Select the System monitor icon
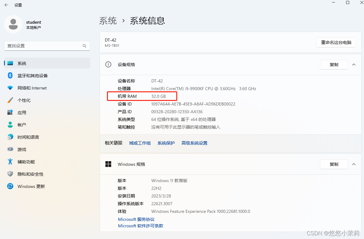The image size is (364, 239). pos(10,63)
